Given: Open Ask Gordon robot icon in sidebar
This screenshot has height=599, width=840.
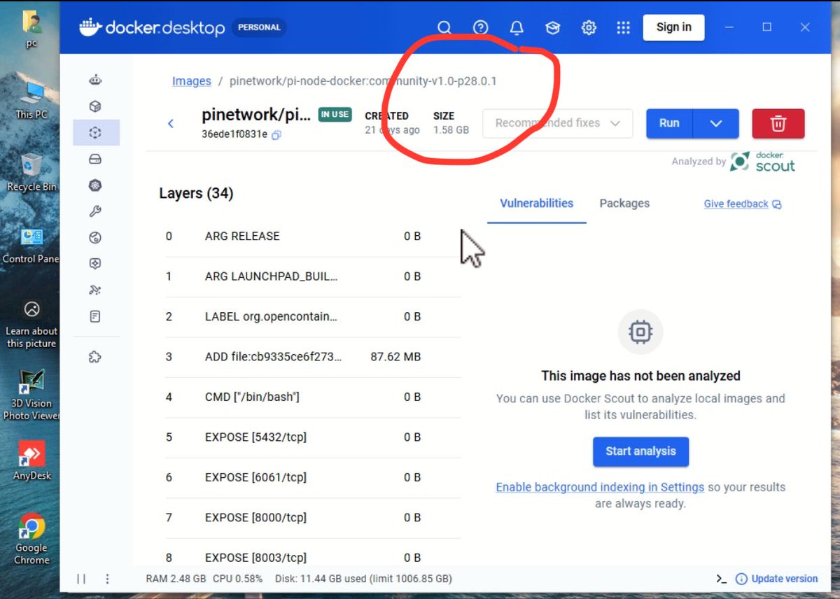Looking at the screenshot, I should click(96, 80).
